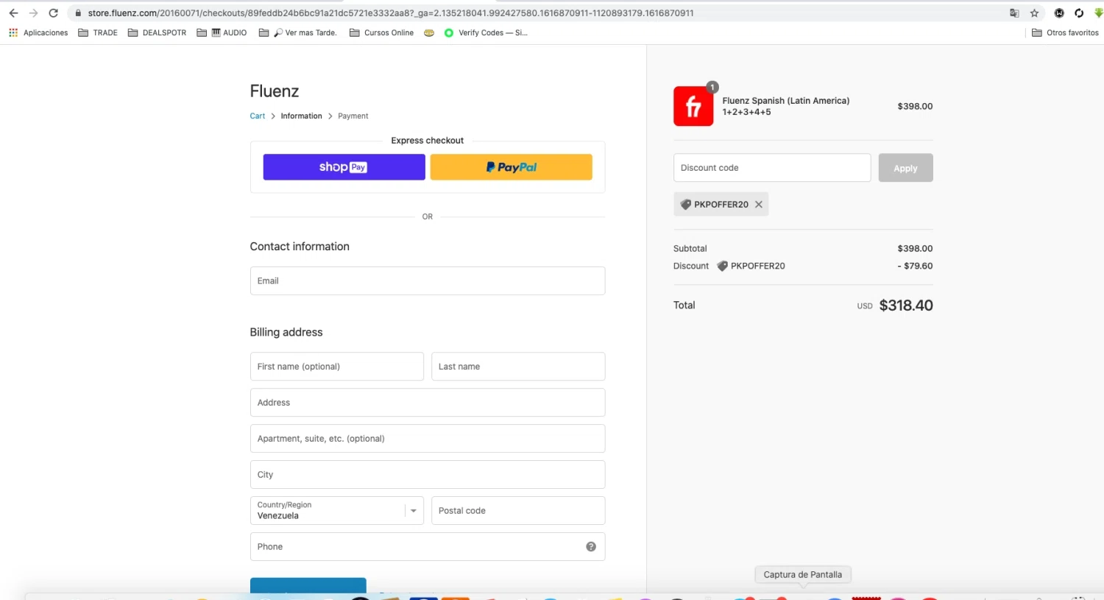
Task: Click the City field
Action: click(428, 475)
